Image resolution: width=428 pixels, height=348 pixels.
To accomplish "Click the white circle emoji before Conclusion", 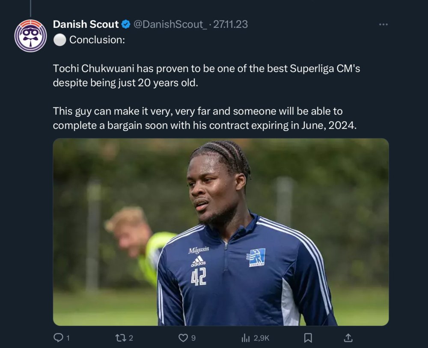I will tap(59, 40).
